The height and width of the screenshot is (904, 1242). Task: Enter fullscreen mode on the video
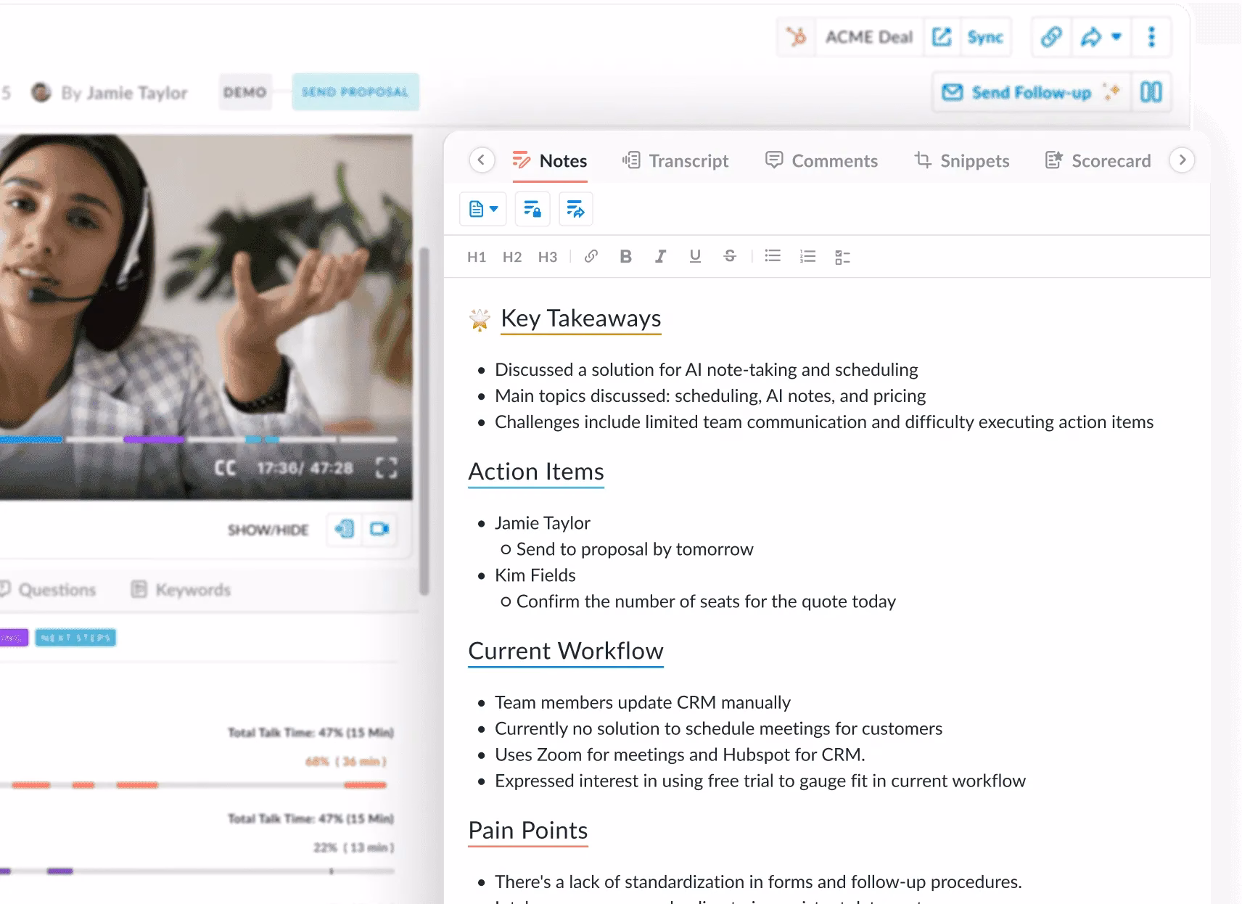[x=386, y=468]
